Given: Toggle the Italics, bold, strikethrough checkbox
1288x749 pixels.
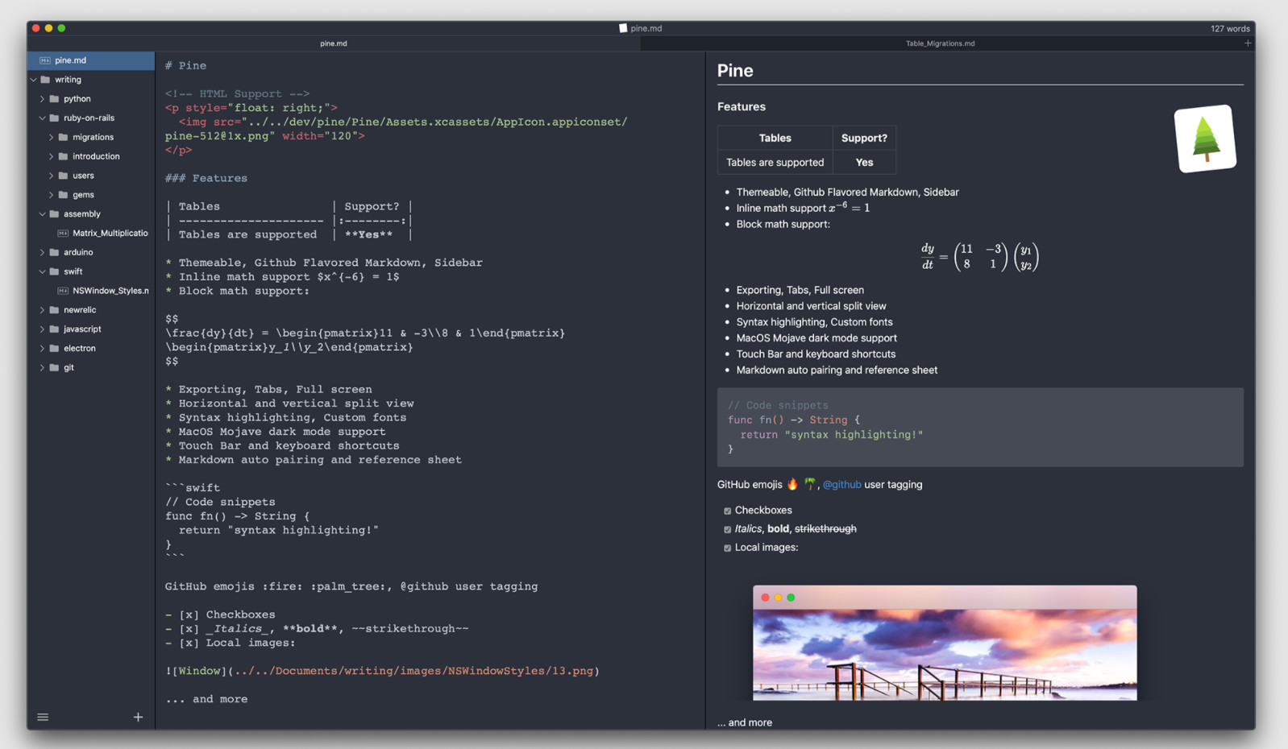Looking at the screenshot, I should 727,529.
